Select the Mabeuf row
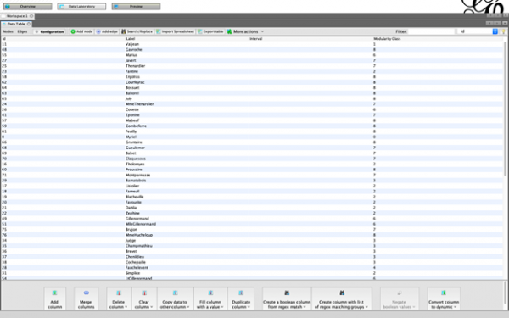This screenshot has height=318, width=509. pos(252,120)
